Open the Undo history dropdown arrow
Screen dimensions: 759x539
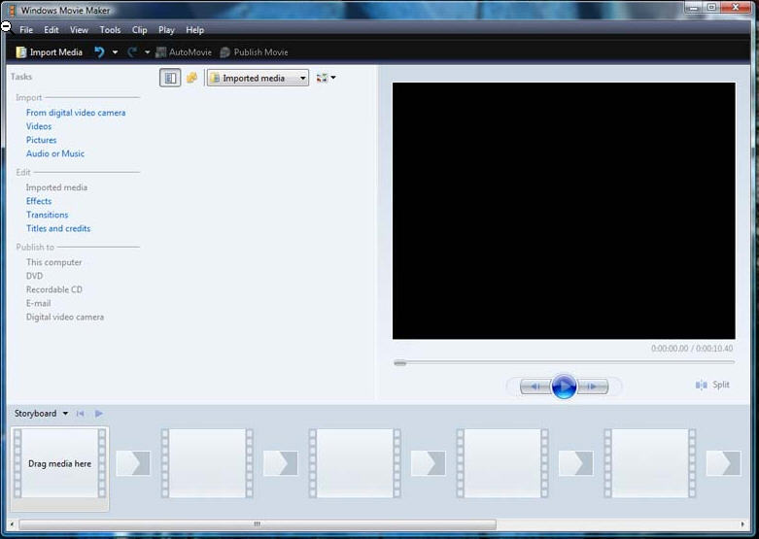pyautogui.click(x=115, y=52)
